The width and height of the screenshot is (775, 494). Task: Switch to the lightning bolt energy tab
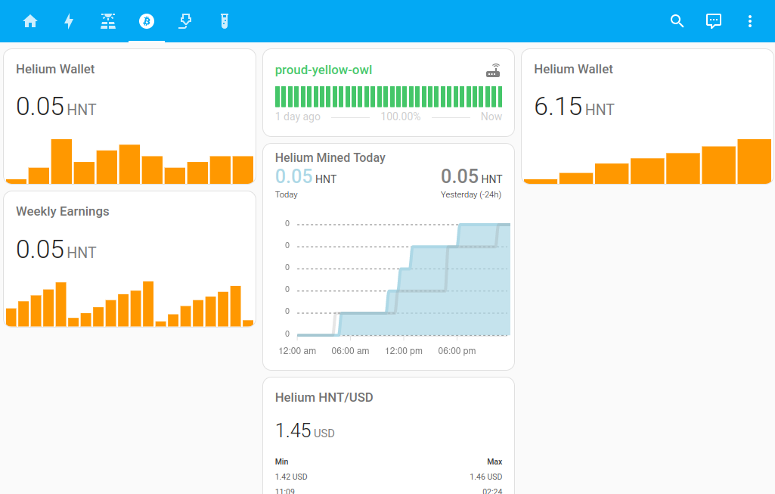[x=69, y=21]
